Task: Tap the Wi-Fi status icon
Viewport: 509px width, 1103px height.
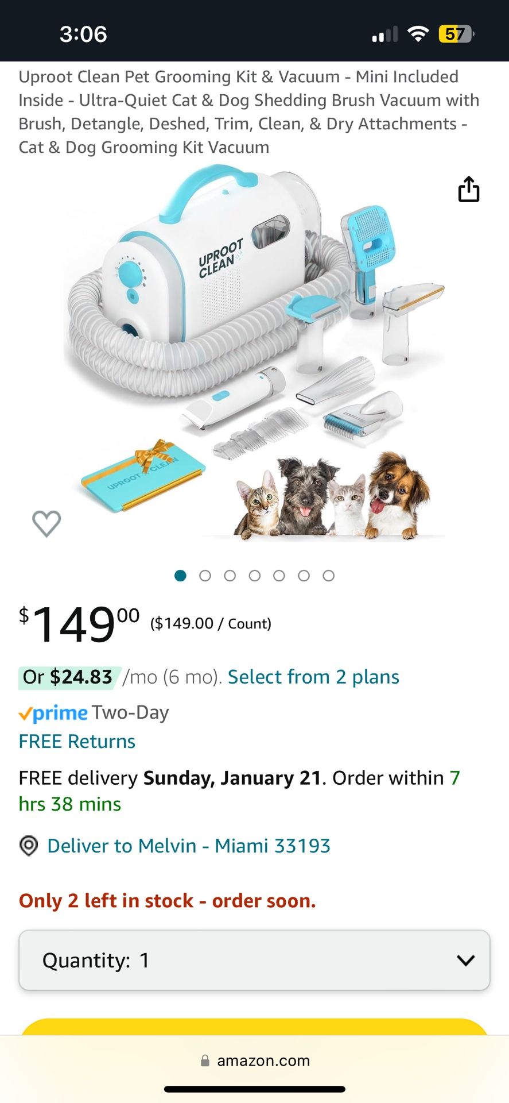Action: pyautogui.click(x=418, y=34)
